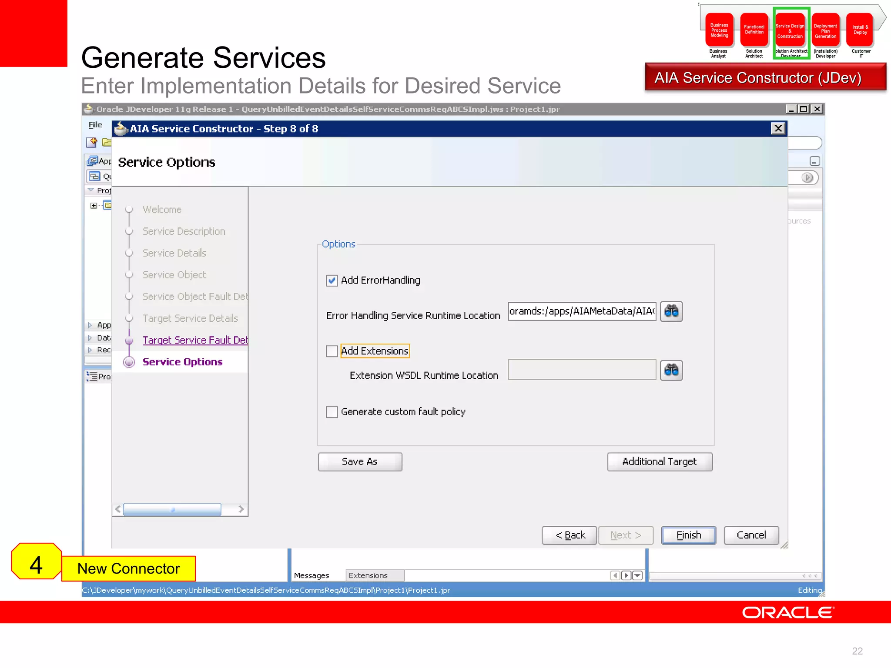Browse Error Handling Service Runtime Location binoculars
The image size is (891, 668).
point(671,311)
